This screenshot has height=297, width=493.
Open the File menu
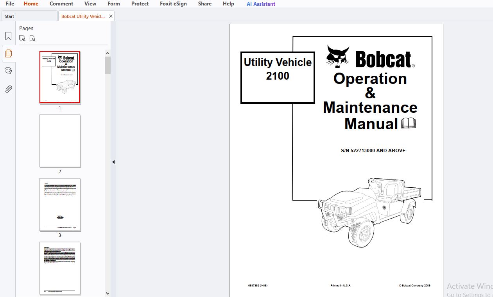point(10,4)
